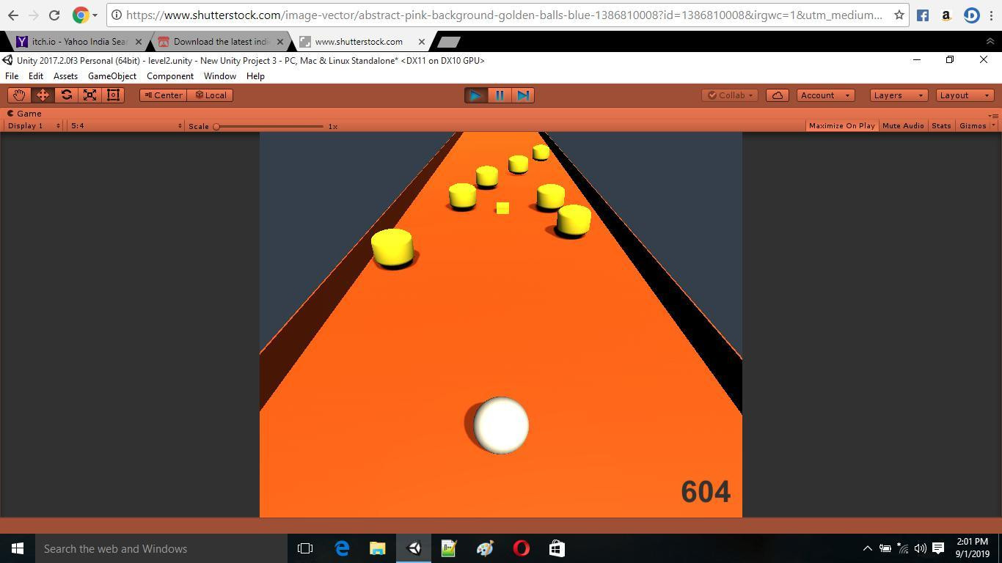
Task: Select the Rect Transform tool
Action: (x=113, y=95)
